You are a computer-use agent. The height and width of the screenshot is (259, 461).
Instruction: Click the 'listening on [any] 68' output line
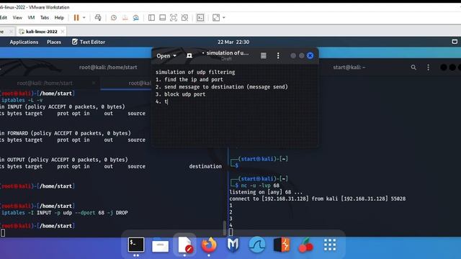[266, 192]
